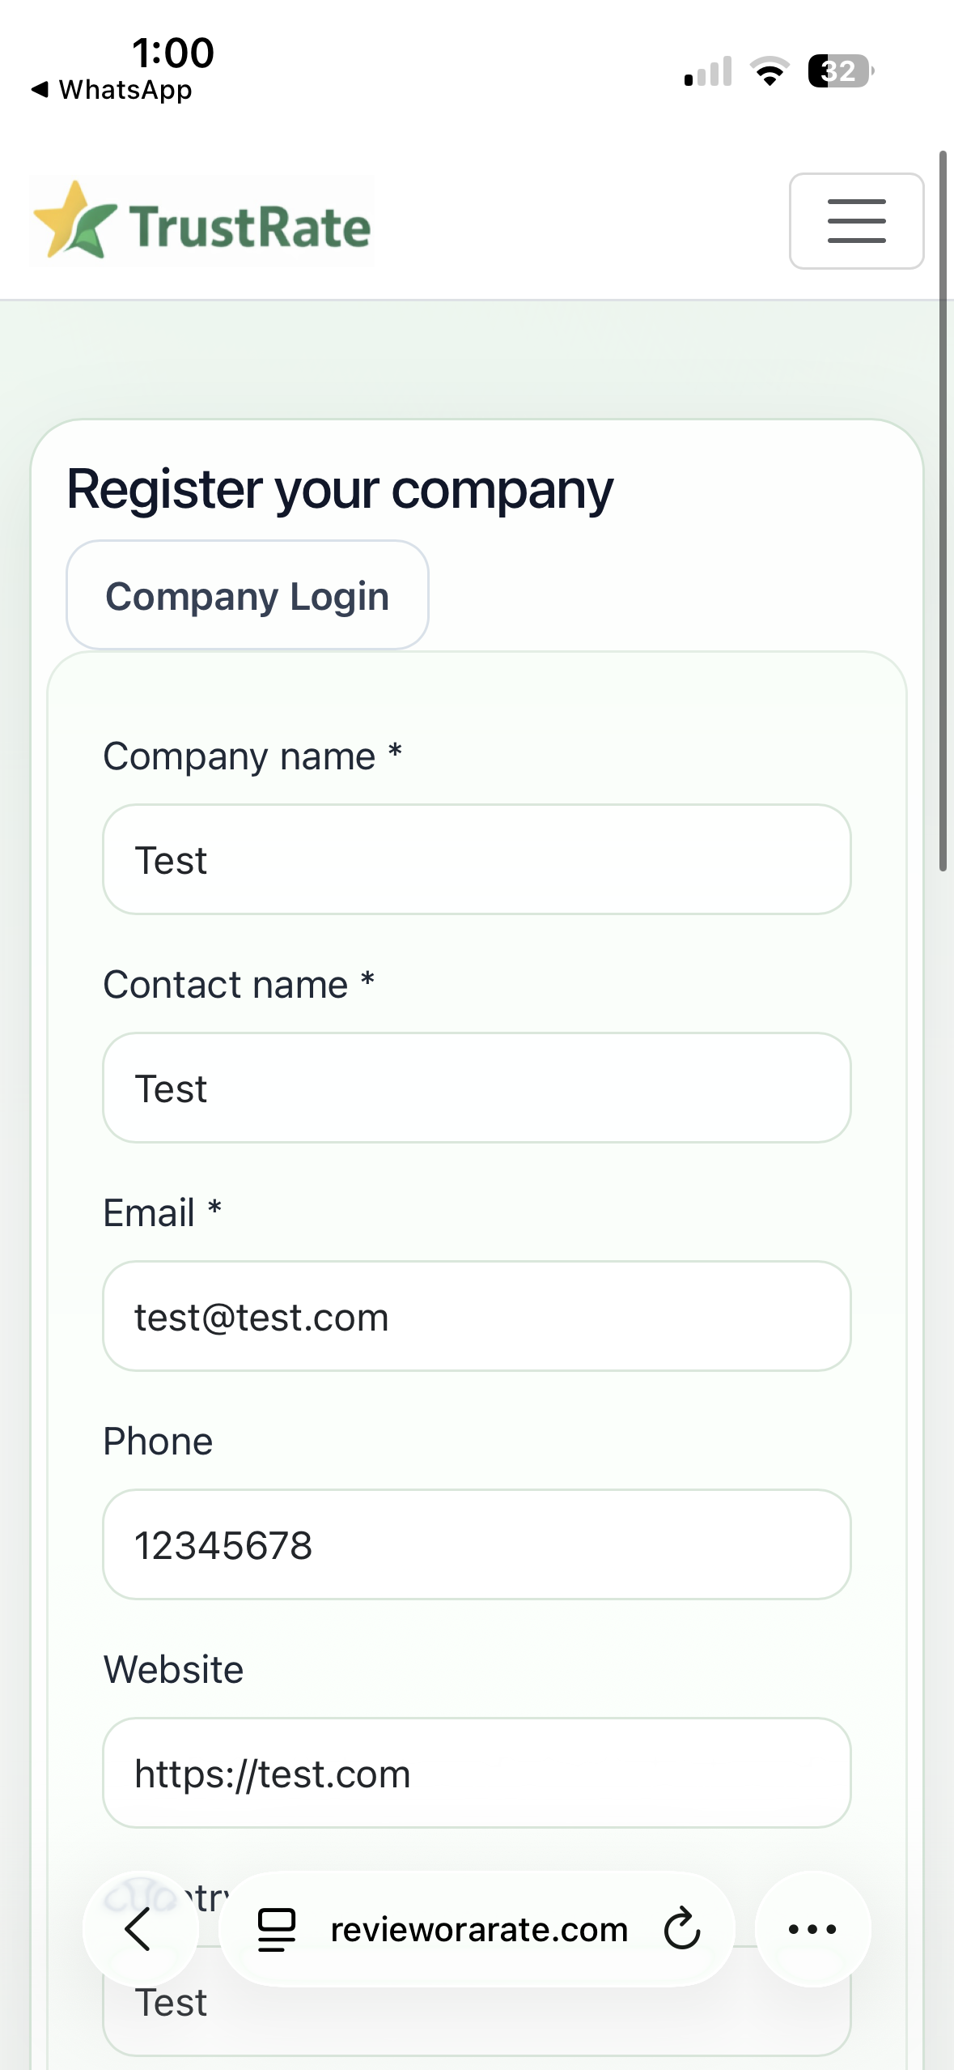954x2070 pixels.
Task: Tap the browser back arrow button
Action: 139,1929
